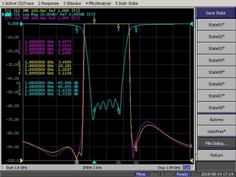Screen dimensions: 236x177
Task: Click the Save State softkey header
Action: 216,13
